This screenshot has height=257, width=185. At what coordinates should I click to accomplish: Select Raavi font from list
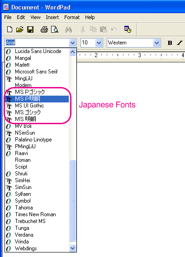(x=37, y=153)
